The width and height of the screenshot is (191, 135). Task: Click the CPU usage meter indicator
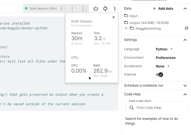tap(73, 9)
